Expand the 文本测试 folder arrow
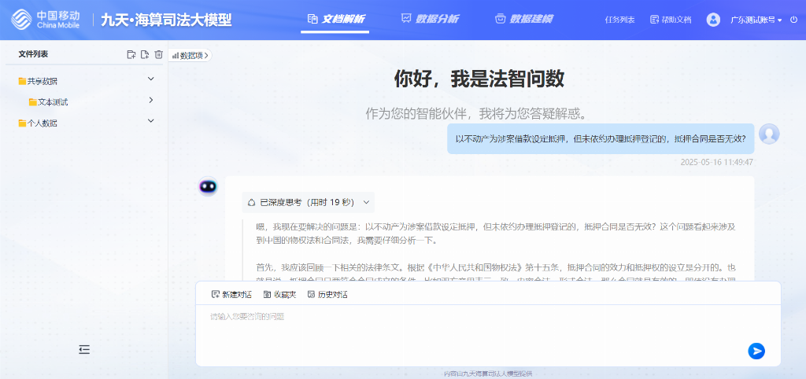Image resolution: width=806 pixels, height=379 pixels. click(x=151, y=100)
